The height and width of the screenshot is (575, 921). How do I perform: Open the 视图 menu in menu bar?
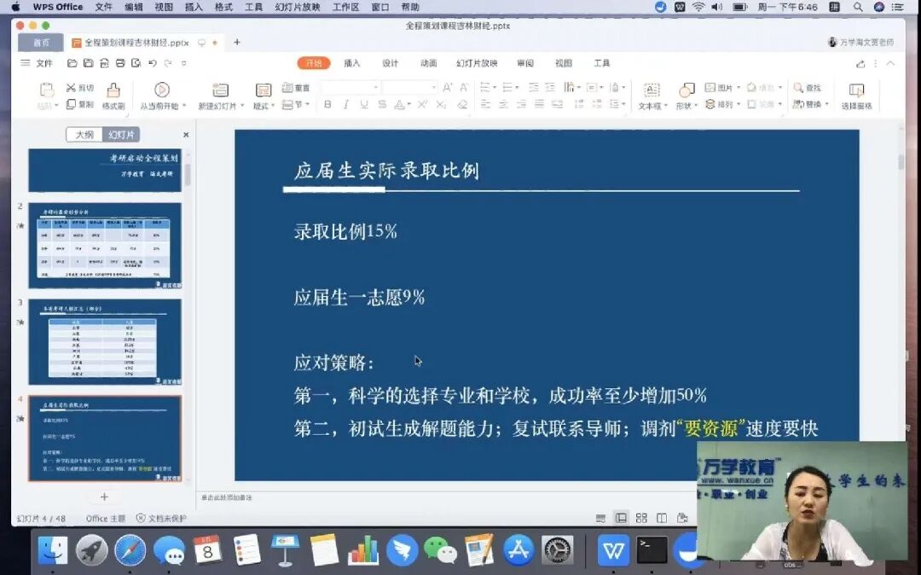pyautogui.click(x=164, y=7)
